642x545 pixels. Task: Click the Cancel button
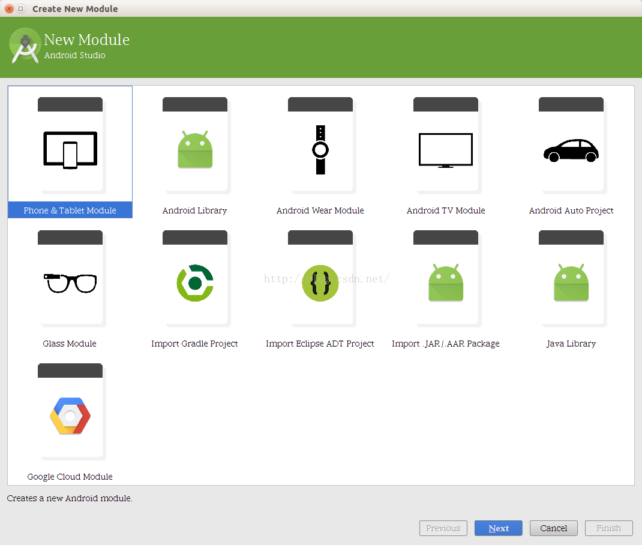click(x=554, y=528)
